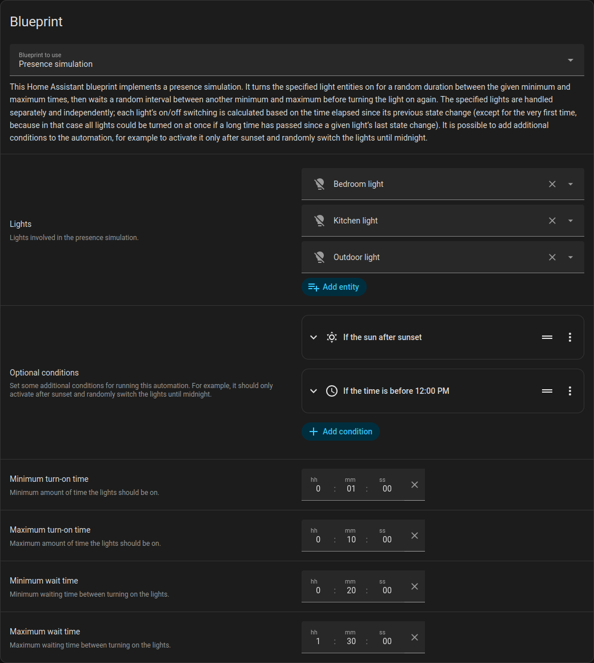Select the 'Kitchen light' entity name

[x=355, y=221]
